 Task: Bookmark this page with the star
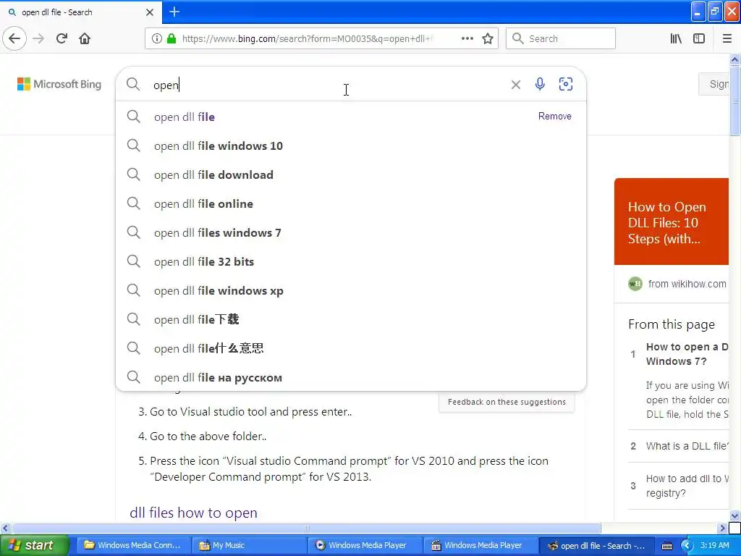click(x=488, y=38)
